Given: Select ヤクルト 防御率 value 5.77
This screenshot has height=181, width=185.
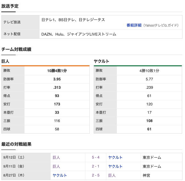Looking at the screenshot, I should pyautogui.click(x=149, y=79).
